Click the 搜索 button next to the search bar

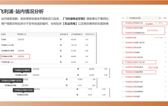click(x=165, y=18)
